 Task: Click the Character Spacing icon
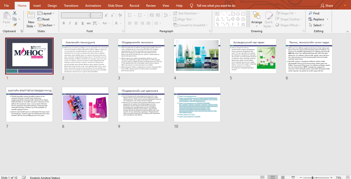pos(94,23)
